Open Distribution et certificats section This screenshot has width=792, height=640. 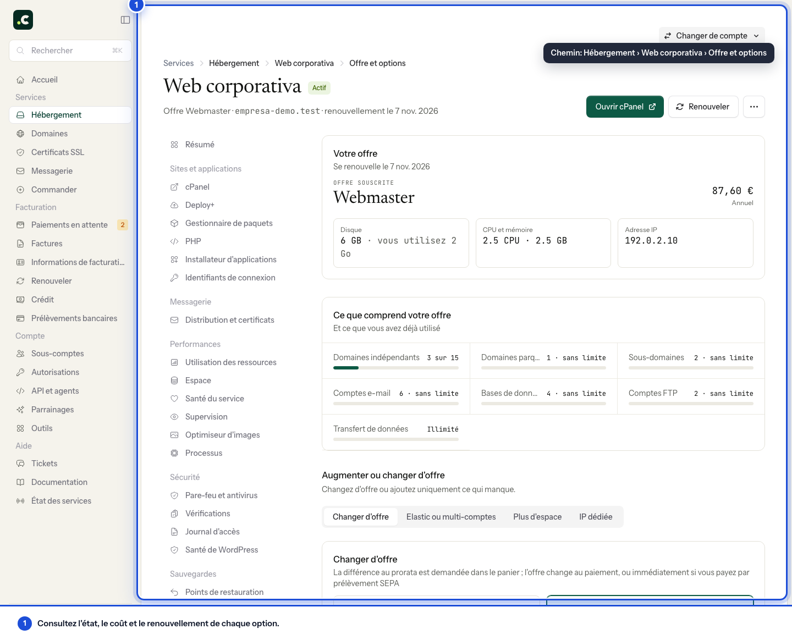(x=235, y=320)
